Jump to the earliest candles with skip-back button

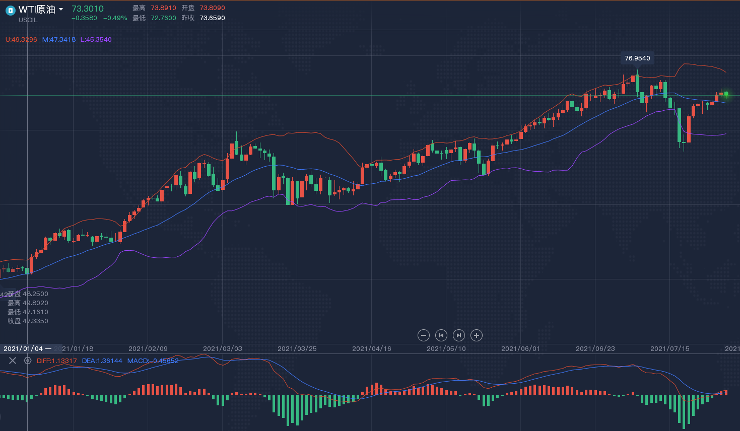441,335
